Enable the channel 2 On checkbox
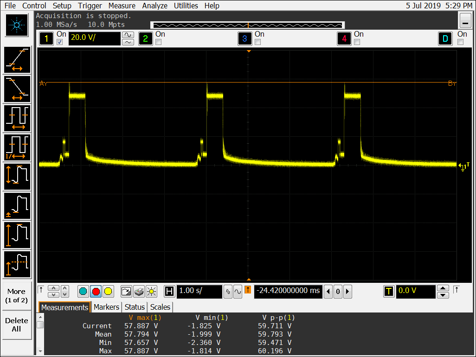Screen dimensions: 476x357 pos(159,42)
